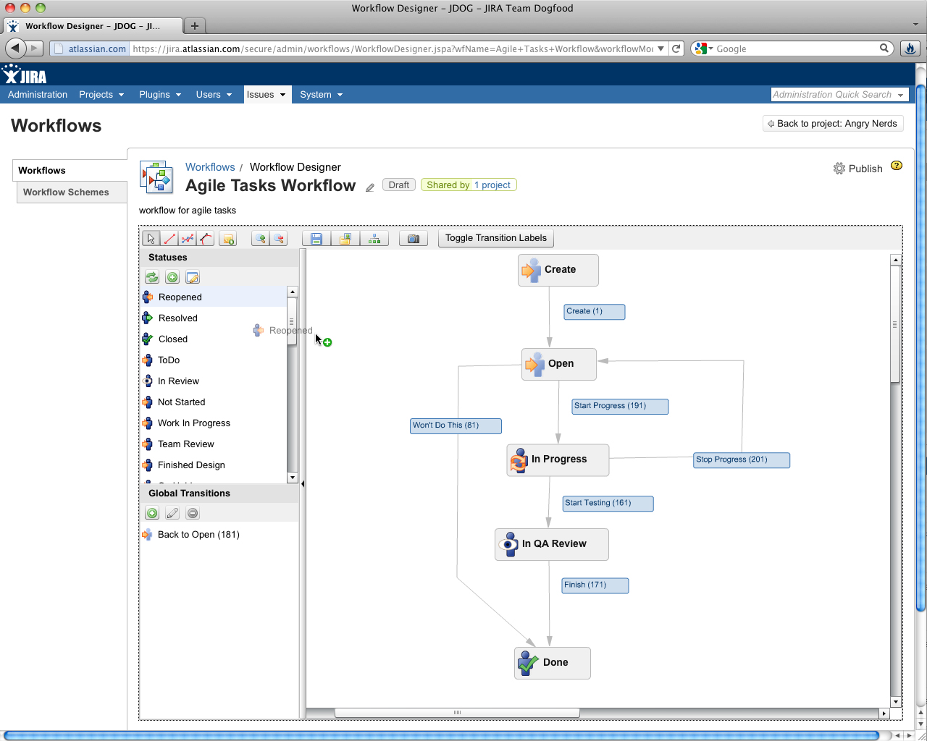Image resolution: width=927 pixels, height=741 pixels.
Task: Select the Open status node
Action: [559, 364]
